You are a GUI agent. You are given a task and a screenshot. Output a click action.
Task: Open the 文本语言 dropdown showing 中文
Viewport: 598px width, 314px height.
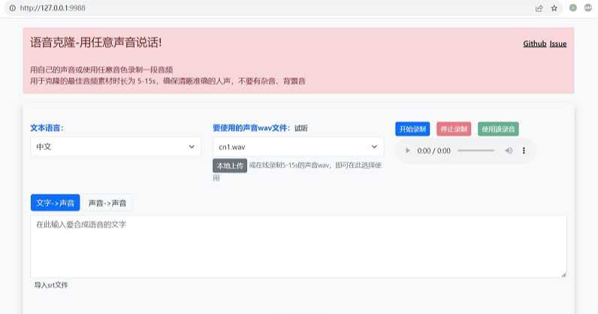coord(116,147)
